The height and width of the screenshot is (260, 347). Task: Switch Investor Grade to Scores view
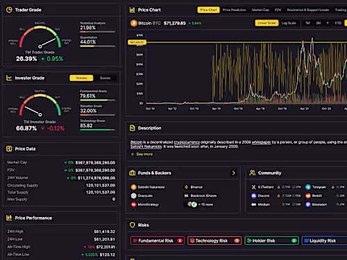pyautogui.click(x=105, y=78)
